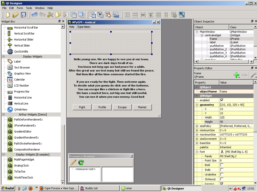This screenshot has width=257, height=192.
Task: Collapse MainWindow in Object Inspector tree
Action: [197, 32]
